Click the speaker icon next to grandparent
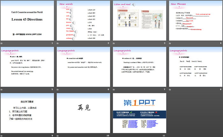The height and width of the screenshot is (137, 223). 75,35
